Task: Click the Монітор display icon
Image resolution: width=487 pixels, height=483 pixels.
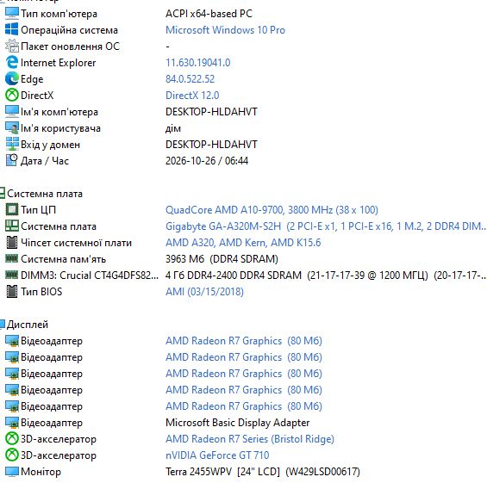Action: coord(12,472)
